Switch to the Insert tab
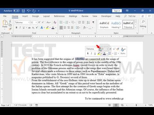Viewport: 154px width, 115px height. coord(25,16)
